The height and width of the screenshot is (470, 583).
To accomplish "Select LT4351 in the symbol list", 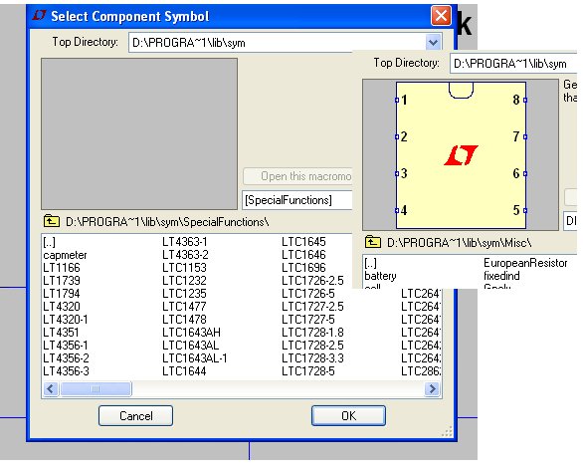I will [61, 333].
